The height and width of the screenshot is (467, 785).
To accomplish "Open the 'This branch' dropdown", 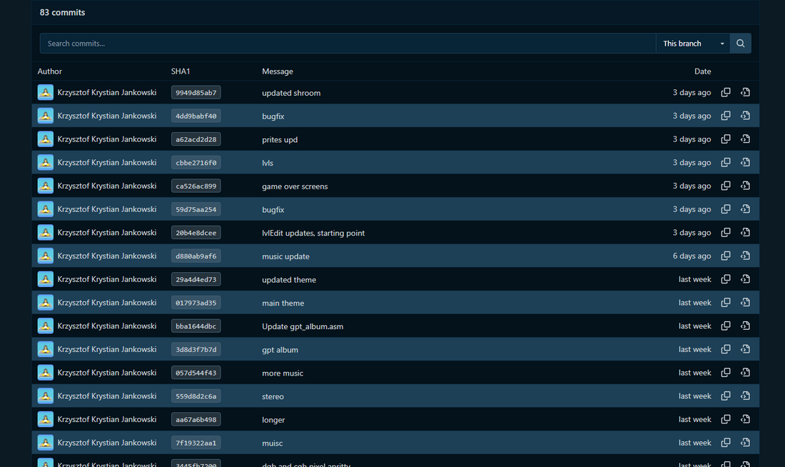I will point(693,44).
